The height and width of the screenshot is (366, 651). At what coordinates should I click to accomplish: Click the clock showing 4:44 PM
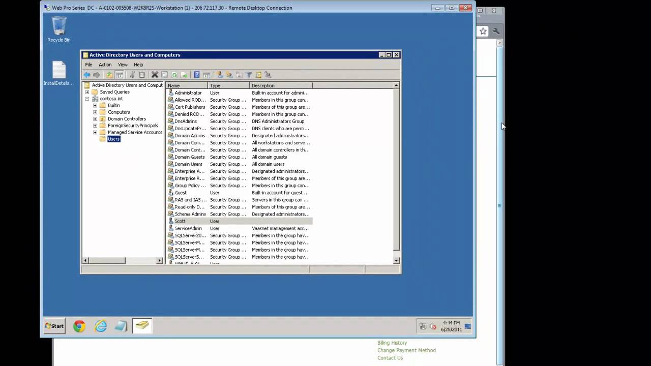[452, 323]
